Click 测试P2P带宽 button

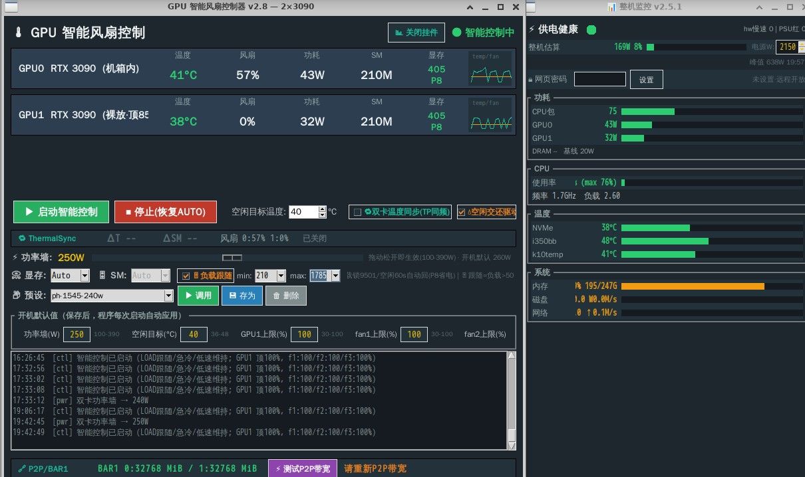[x=303, y=468]
